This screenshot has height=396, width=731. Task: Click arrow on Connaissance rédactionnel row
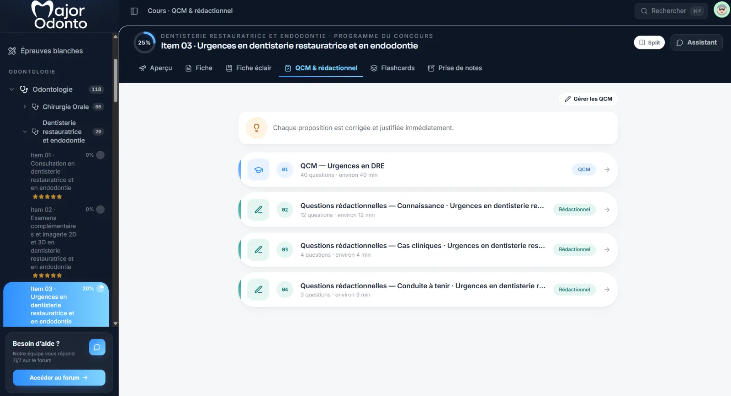[607, 210]
